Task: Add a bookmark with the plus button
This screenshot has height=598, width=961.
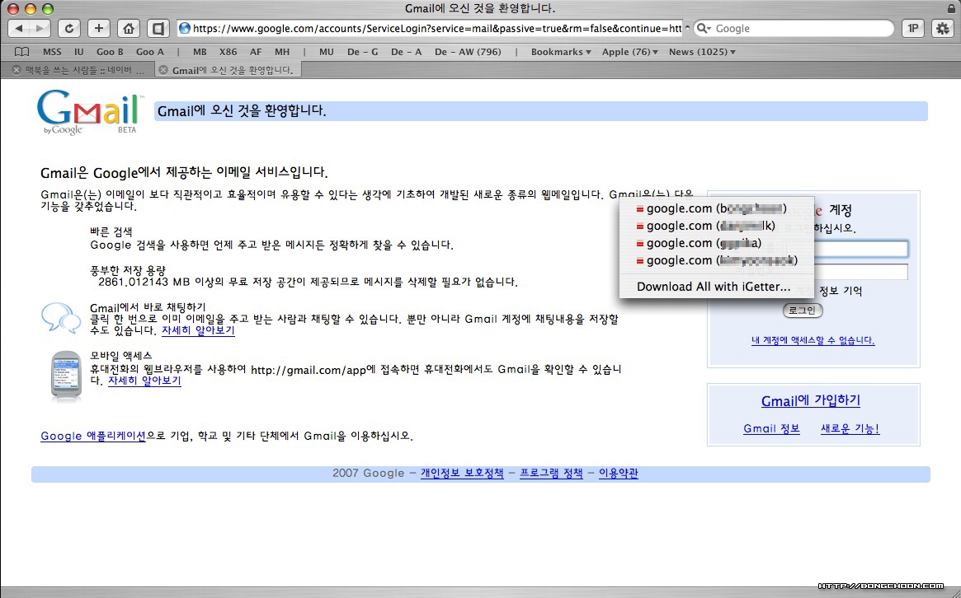Action: [99, 28]
